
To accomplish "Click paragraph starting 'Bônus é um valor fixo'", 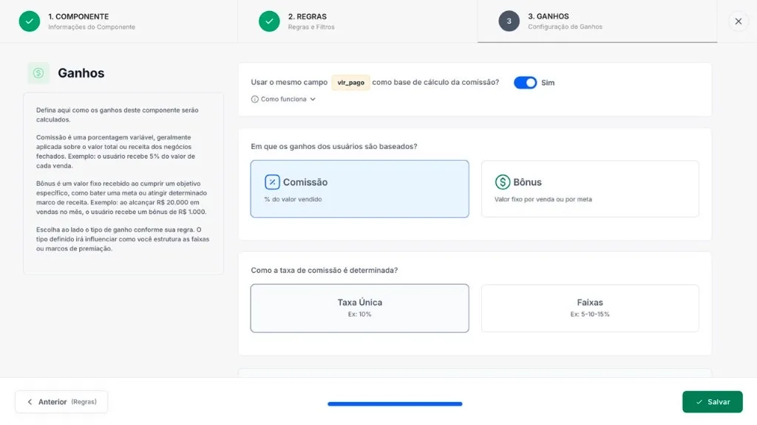I will click(x=122, y=198).
